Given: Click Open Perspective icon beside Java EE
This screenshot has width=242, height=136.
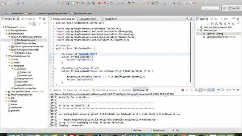Looking at the screenshot, I should click(224, 8).
